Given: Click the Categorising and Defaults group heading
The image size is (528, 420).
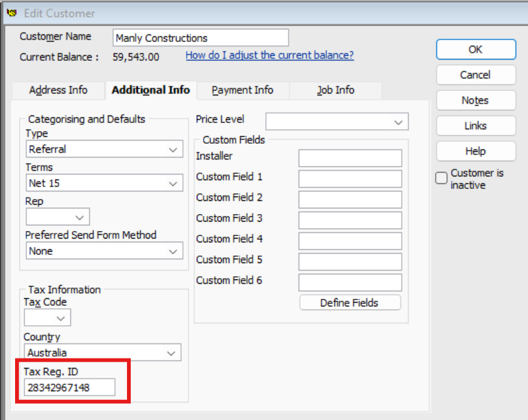Looking at the screenshot, I should coord(87,119).
